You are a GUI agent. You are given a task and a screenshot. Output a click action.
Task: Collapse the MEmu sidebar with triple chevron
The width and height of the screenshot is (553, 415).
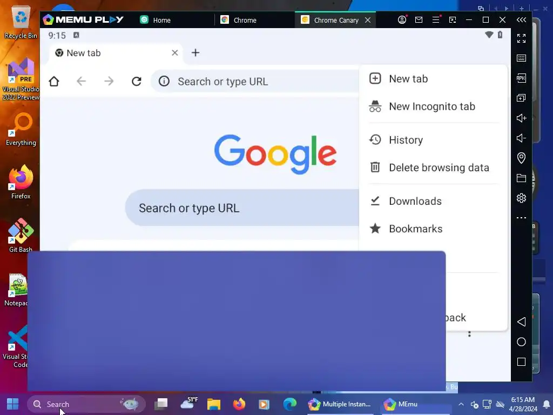point(521,20)
